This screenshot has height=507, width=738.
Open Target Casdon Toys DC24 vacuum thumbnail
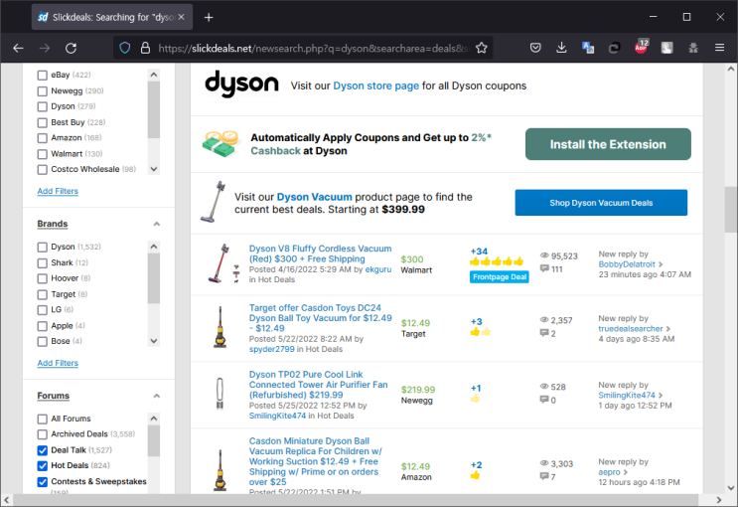coord(220,327)
